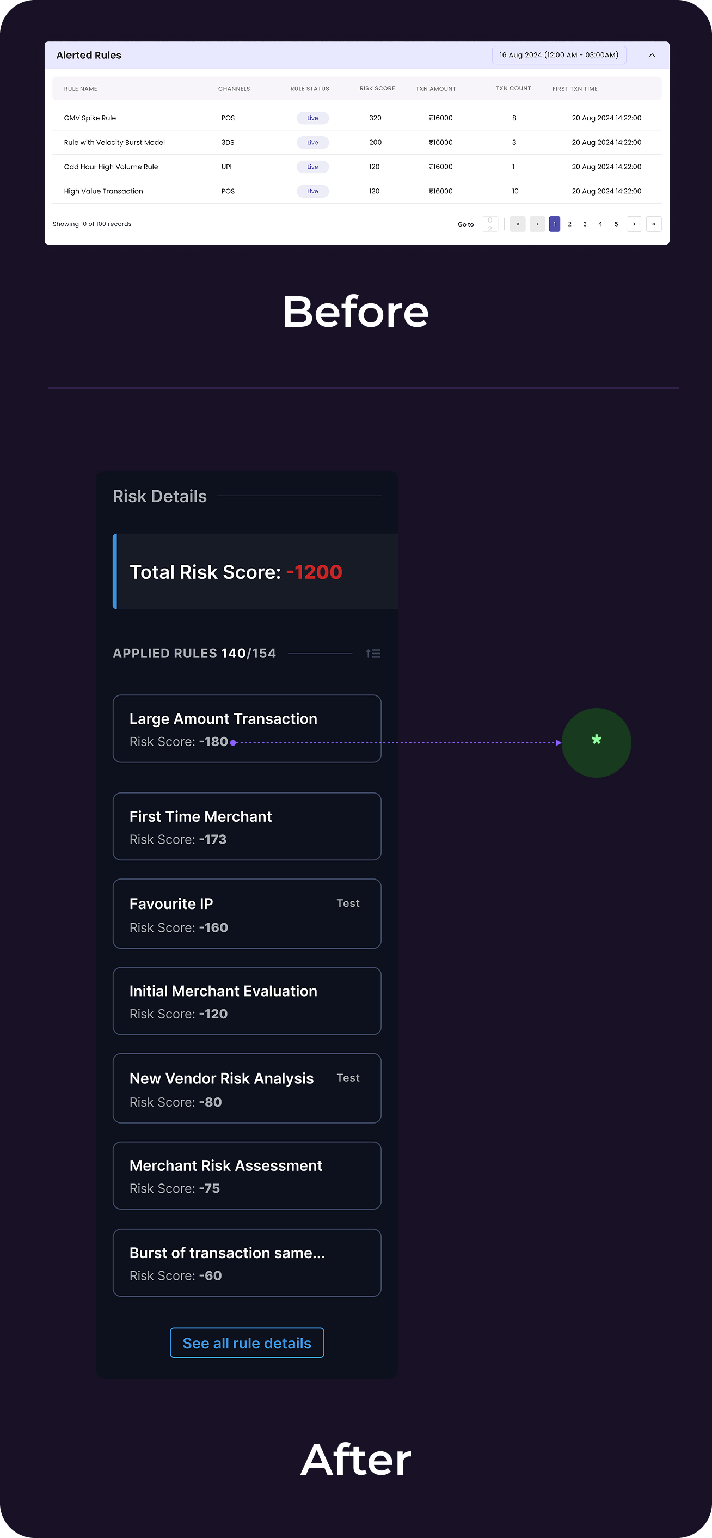Open the Merchant Risk Assessment rule card
The image size is (712, 1538).
pos(247,1176)
